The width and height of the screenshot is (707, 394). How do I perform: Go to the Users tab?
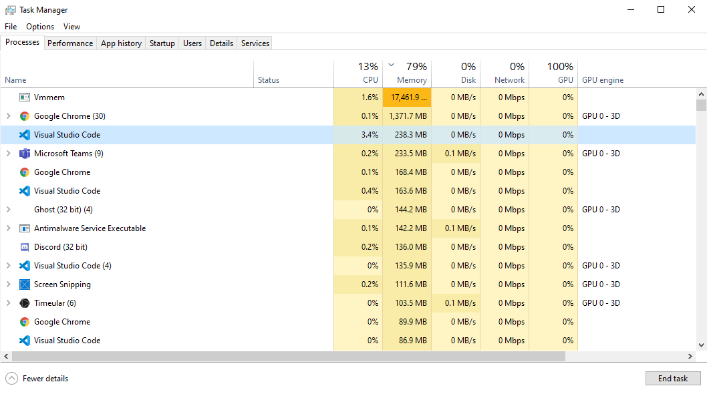pos(192,43)
